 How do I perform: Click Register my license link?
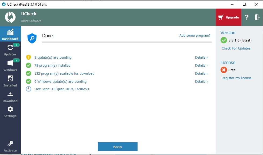coord(236,78)
